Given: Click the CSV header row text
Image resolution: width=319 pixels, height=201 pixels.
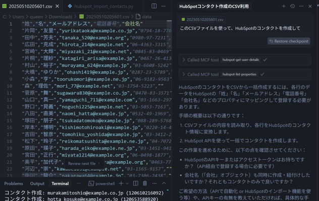Looking at the screenshot, I should (82, 24).
